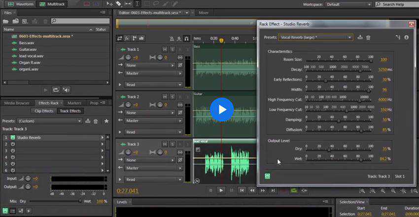Toggle loop playback in Files panel

(x=55, y=90)
